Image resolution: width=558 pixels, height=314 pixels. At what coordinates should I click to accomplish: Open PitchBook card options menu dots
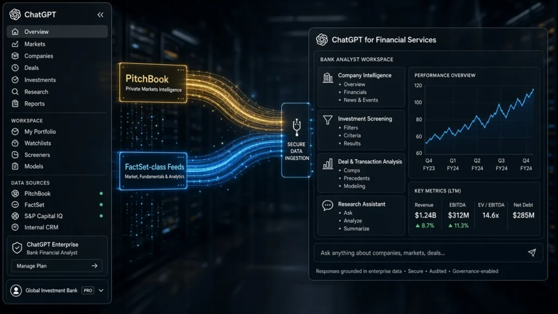181,70
